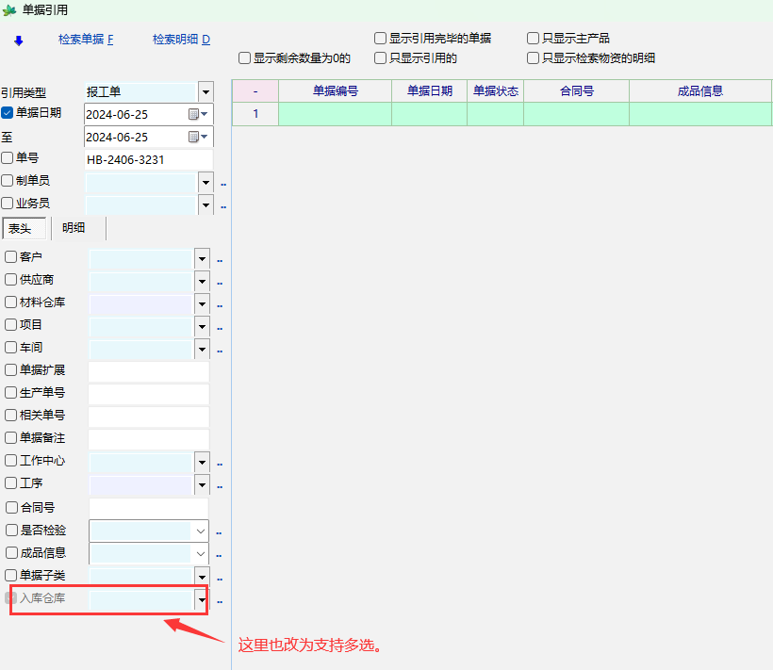773x670 pixels.
Task: Expand the 引用类型 dropdown
Action: tap(206, 92)
